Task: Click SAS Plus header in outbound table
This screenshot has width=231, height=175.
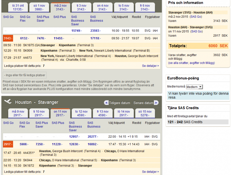Action: (60, 17)
